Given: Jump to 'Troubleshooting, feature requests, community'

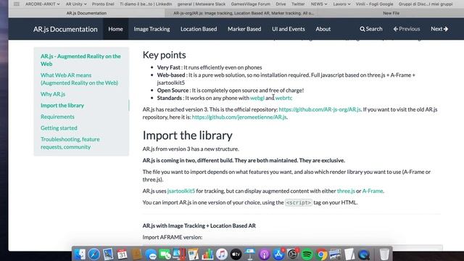Looking at the screenshot, I should [x=70, y=143].
